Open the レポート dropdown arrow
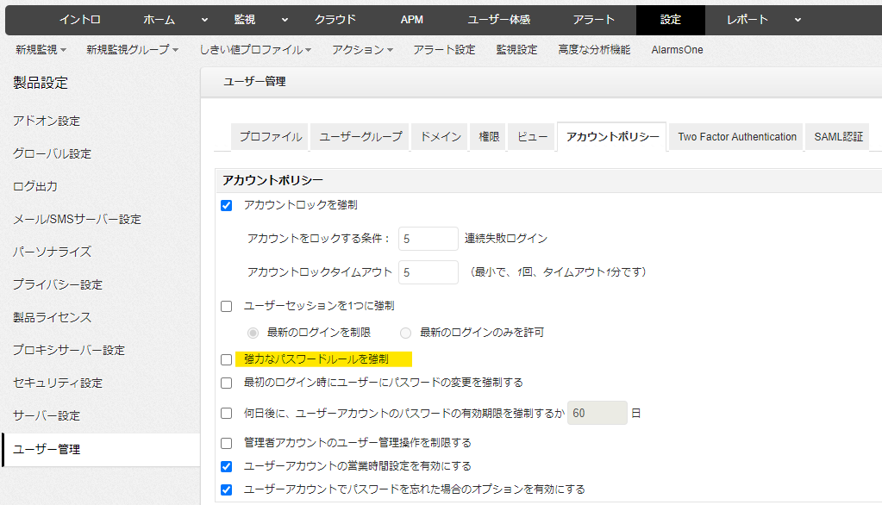This screenshot has height=505, width=882. [798, 19]
